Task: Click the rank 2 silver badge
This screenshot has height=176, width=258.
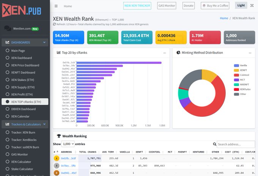Action: [x=57, y=165]
